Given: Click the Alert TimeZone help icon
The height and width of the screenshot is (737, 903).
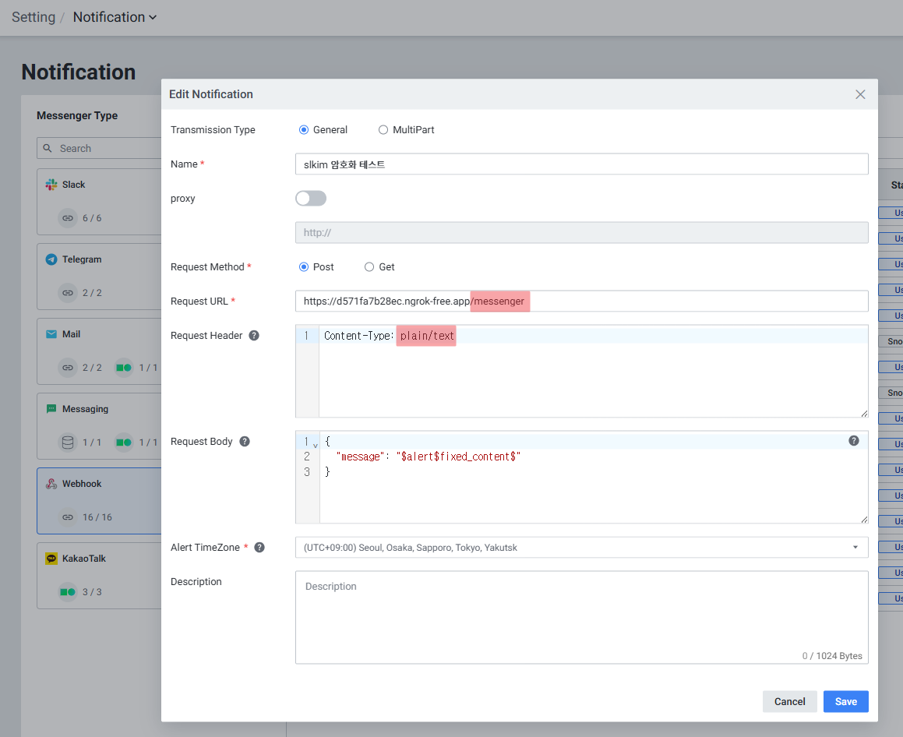Looking at the screenshot, I should [259, 548].
